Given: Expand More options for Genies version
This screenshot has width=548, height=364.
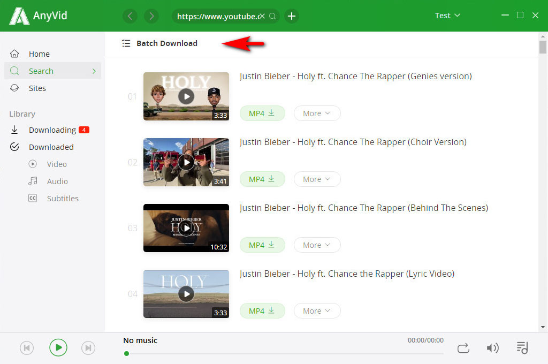Looking at the screenshot, I should coord(317,113).
